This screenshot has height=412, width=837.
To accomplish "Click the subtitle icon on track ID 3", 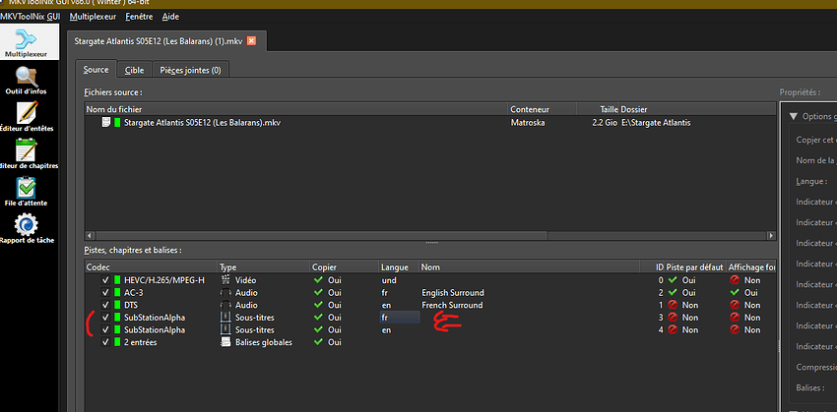I will (x=225, y=318).
